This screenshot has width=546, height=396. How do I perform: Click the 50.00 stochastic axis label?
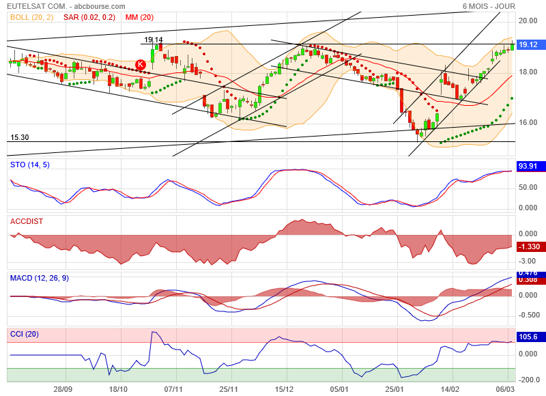coord(528,187)
